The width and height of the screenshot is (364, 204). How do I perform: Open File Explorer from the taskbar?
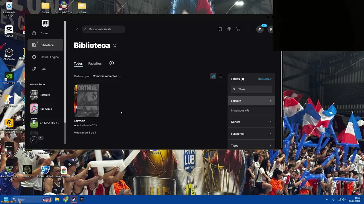[57, 199]
